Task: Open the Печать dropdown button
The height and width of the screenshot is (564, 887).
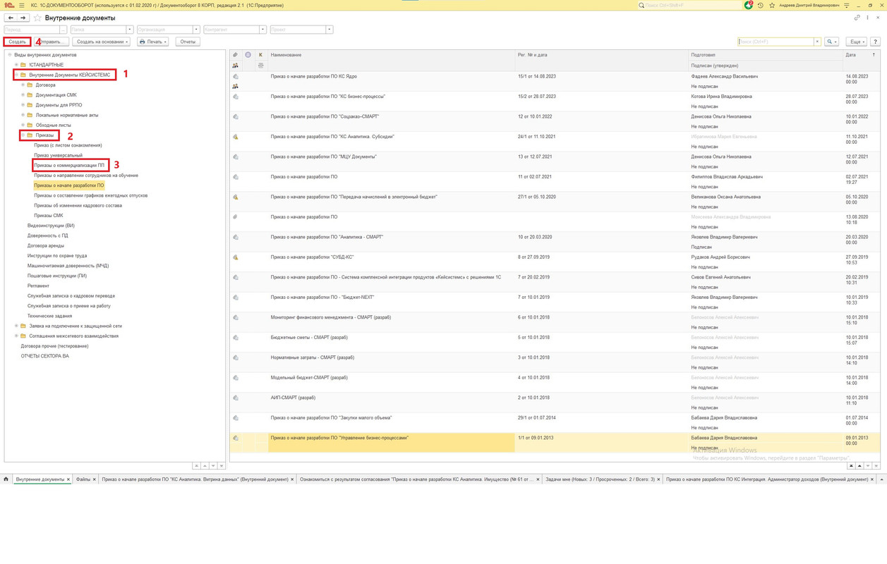Action: click(152, 42)
